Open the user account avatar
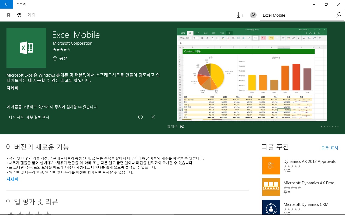Viewport: 345px width, 215px height. click(x=253, y=15)
